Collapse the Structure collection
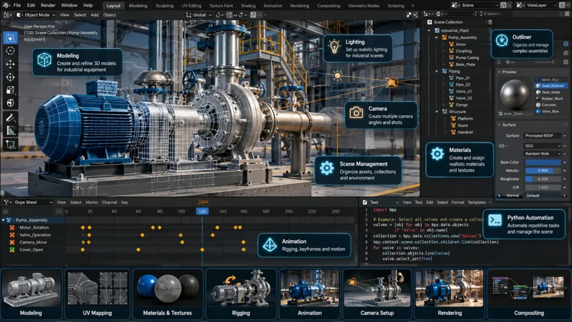The width and height of the screenshot is (572, 322). click(x=436, y=112)
